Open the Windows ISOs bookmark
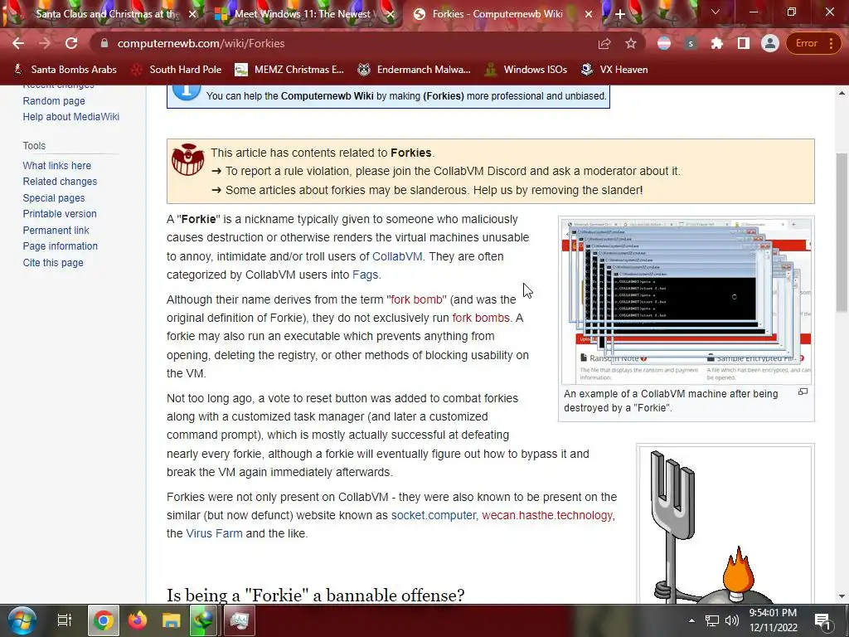849x637 pixels. click(526, 70)
